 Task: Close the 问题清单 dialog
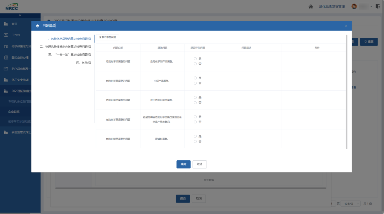346,26
